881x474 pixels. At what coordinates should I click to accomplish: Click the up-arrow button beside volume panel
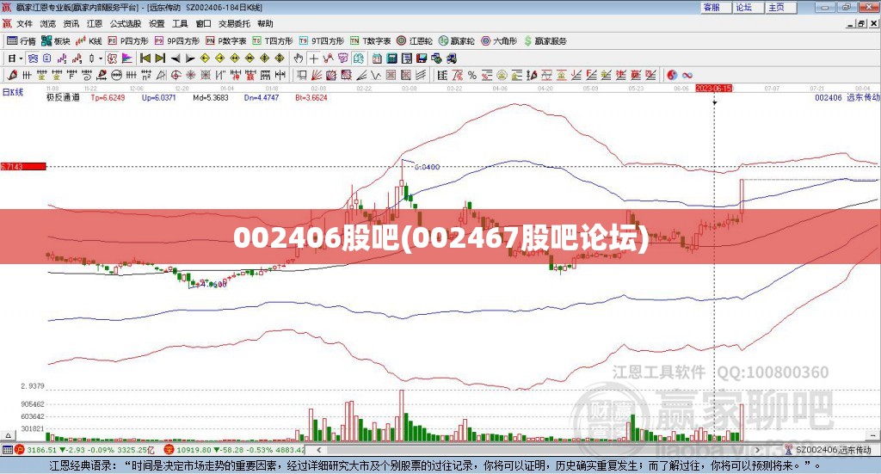[x=8, y=435]
